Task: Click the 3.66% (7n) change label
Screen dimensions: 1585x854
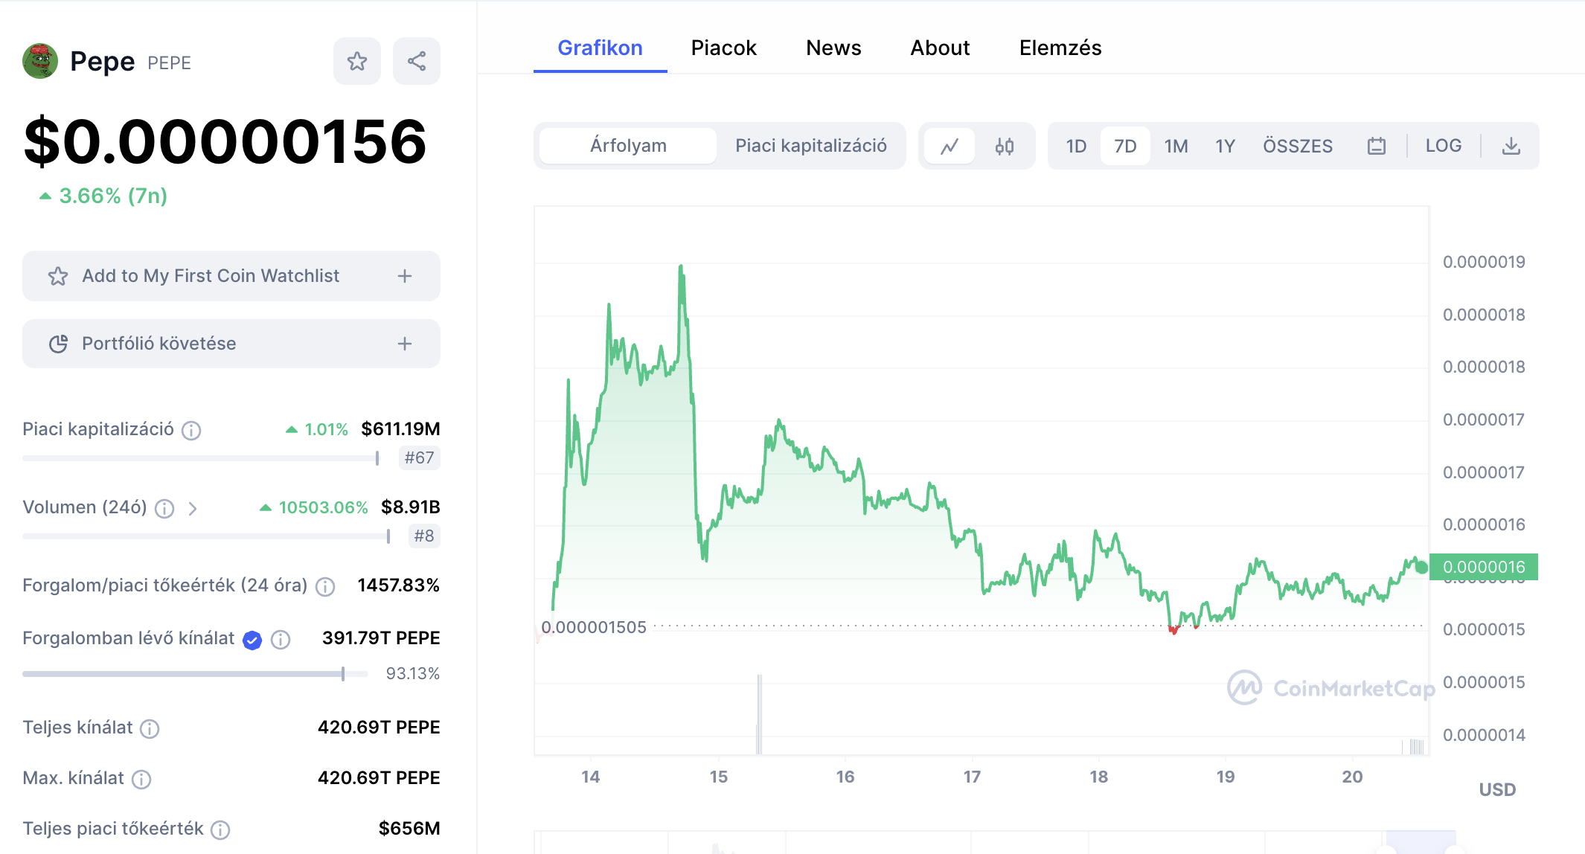Action: point(103,196)
